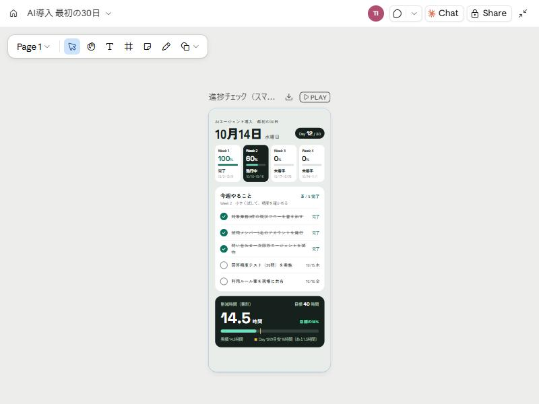
Task: Open the Chat panel
Action: tap(444, 13)
